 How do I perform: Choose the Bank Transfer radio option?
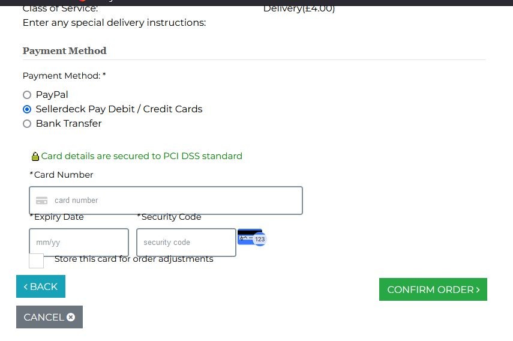pyautogui.click(x=26, y=124)
